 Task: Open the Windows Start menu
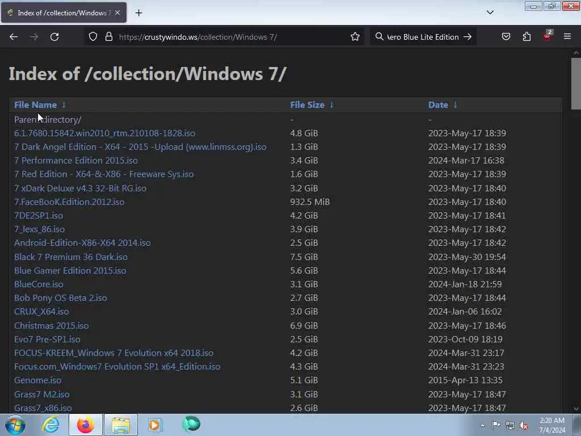coord(15,425)
